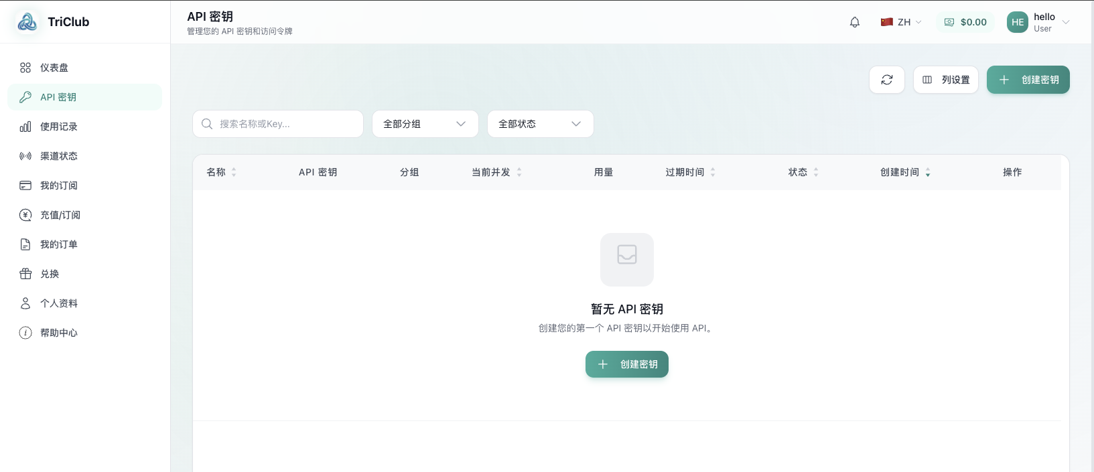Click the TriClub logo icon
1094x472 pixels.
pos(27,22)
